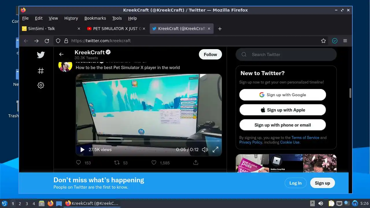
Task: Open the Firefox hamburger application menu
Action: pyautogui.click(x=345, y=41)
